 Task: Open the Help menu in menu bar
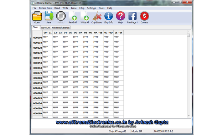pyautogui.click(x=110, y=8)
